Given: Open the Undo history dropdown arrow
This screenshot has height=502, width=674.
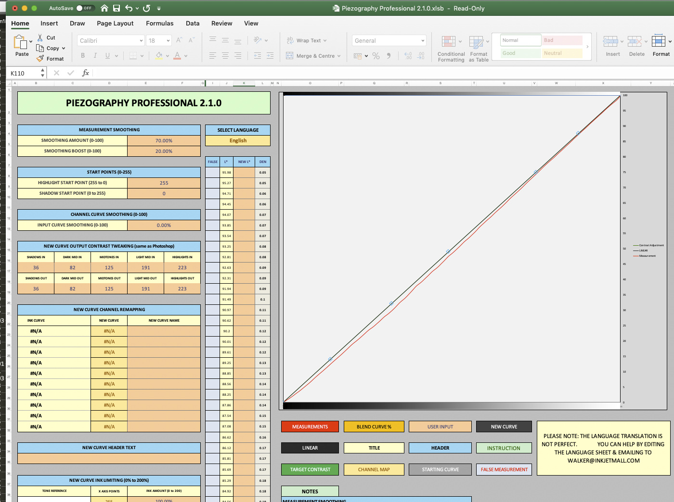Looking at the screenshot, I should 137,8.
